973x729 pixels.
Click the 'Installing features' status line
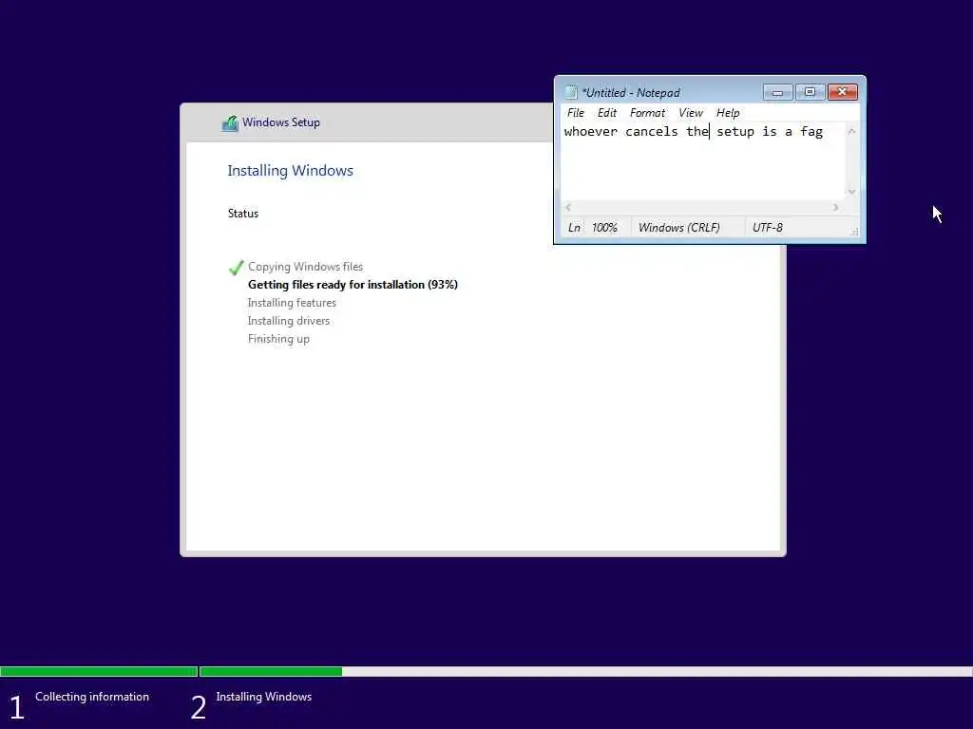(292, 303)
